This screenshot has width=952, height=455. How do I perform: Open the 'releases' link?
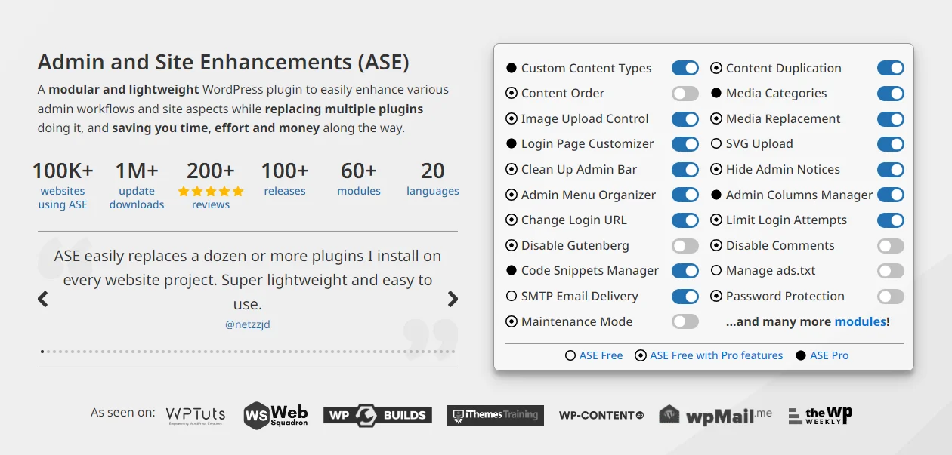(x=285, y=191)
